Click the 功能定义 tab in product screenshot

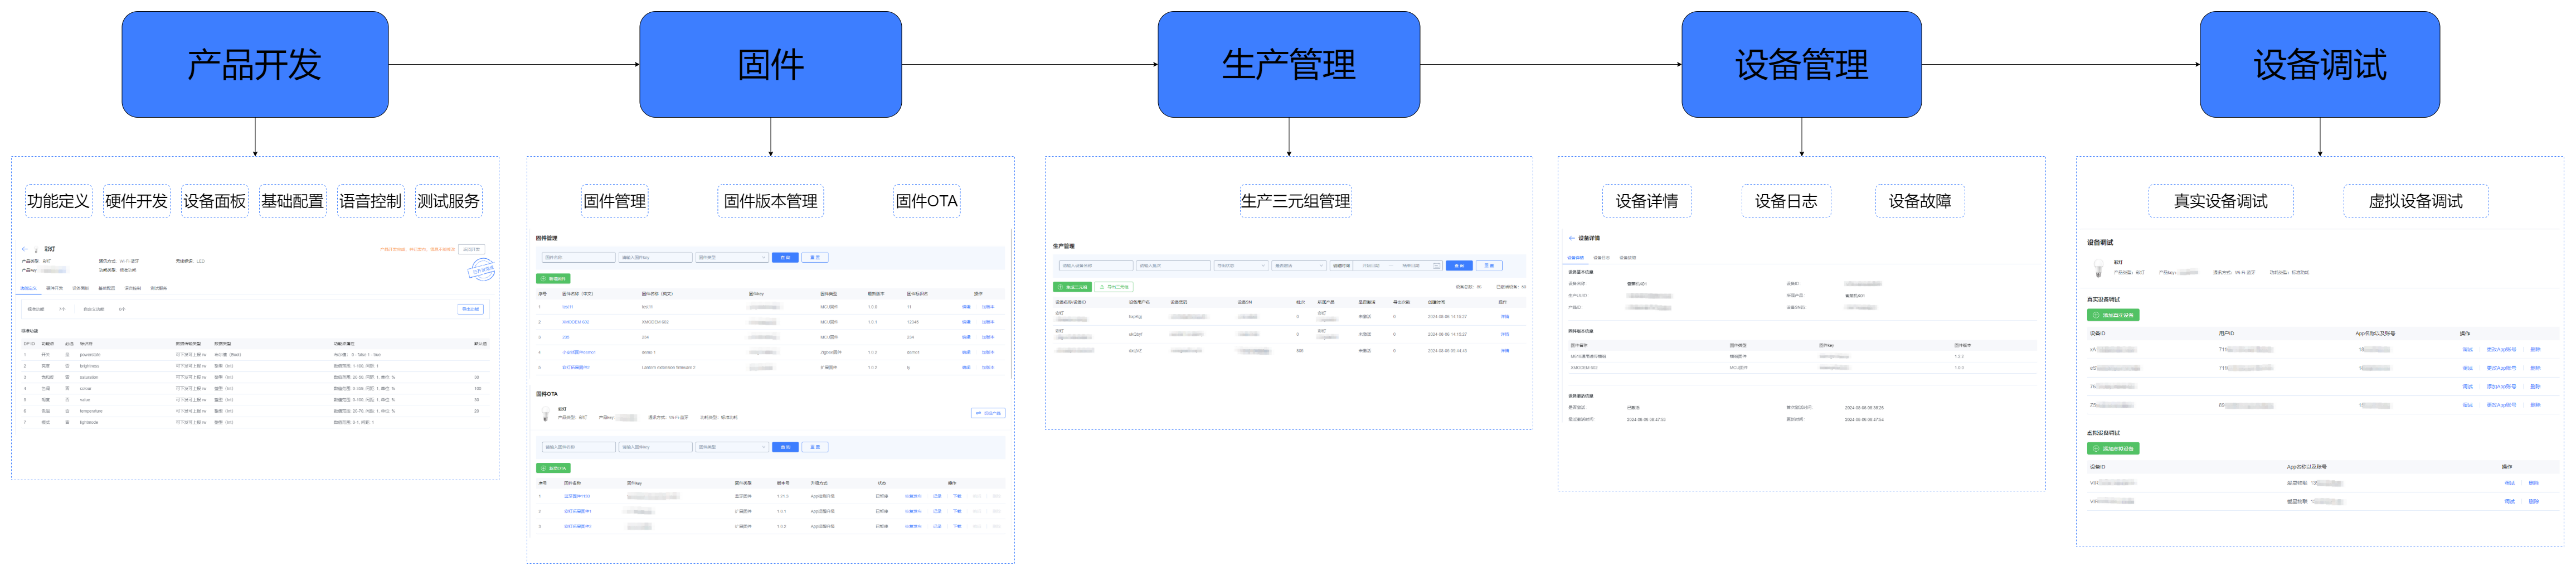28,288
